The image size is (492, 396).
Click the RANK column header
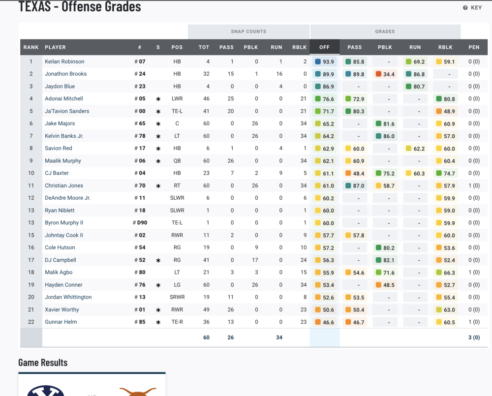click(x=31, y=47)
